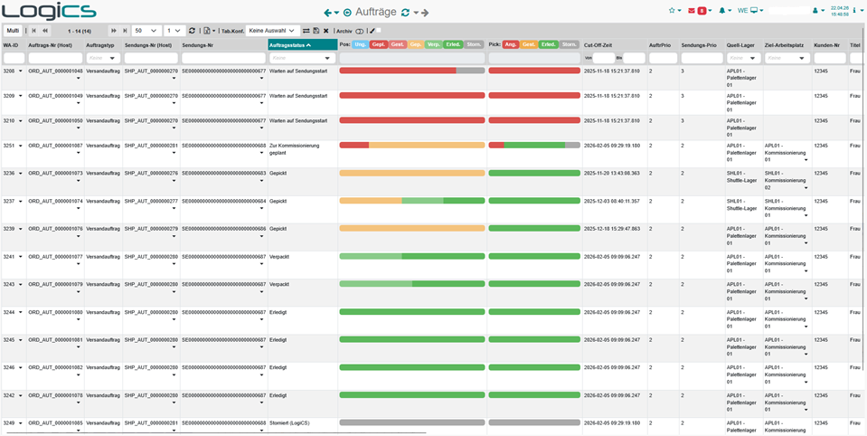
Task: Focus the WA-ID filter input
Action: pos(14,58)
